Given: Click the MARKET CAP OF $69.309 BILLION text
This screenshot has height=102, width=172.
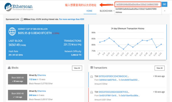Looking at the screenshot, I should 33,29.
